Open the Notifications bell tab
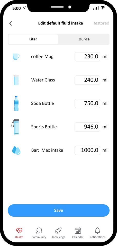 (x=97, y=233)
